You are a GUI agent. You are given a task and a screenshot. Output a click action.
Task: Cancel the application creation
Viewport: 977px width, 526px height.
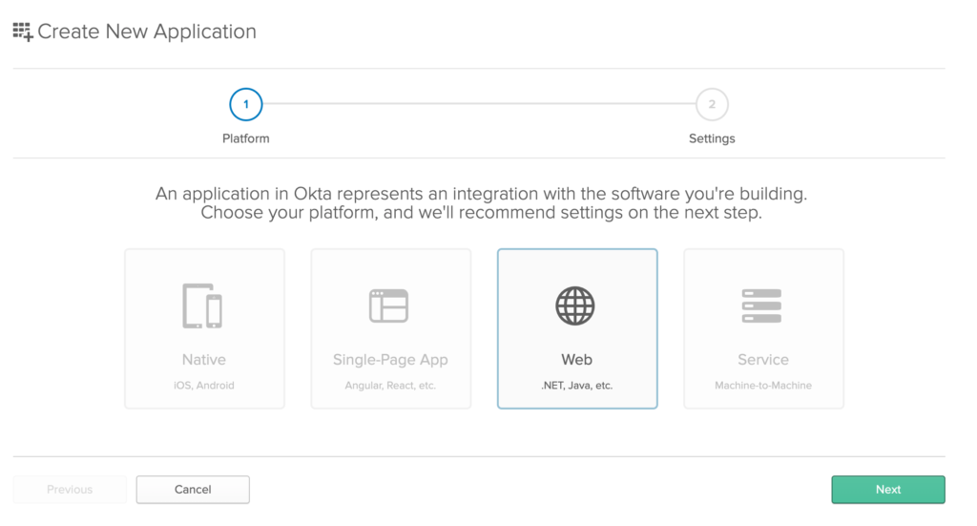click(x=193, y=489)
